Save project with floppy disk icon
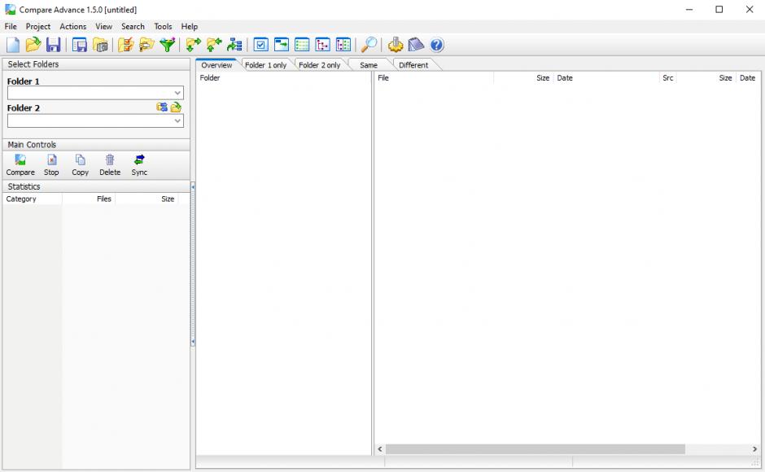765x472 pixels. point(53,45)
